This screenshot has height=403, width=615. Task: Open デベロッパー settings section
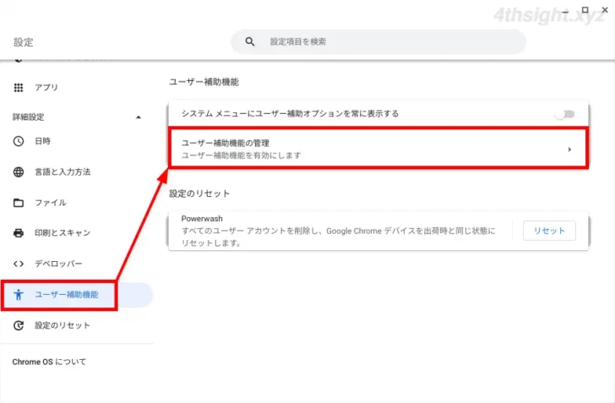click(x=58, y=264)
